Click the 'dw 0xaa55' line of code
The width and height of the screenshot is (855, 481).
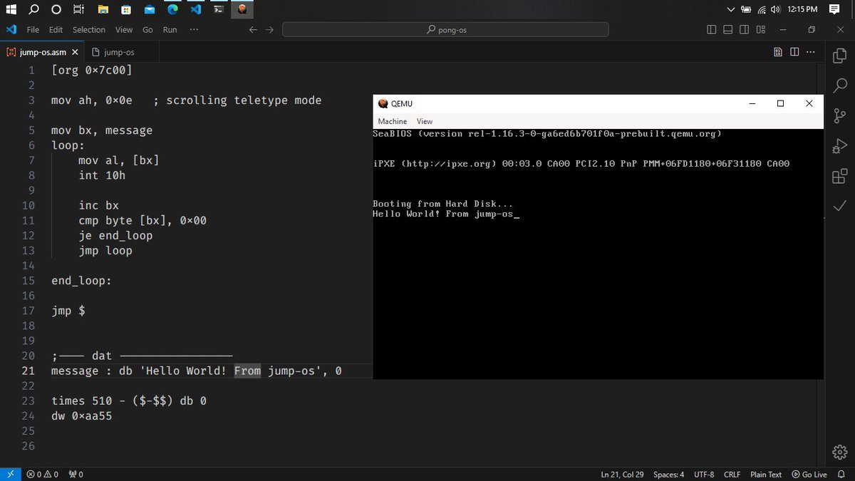81,415
